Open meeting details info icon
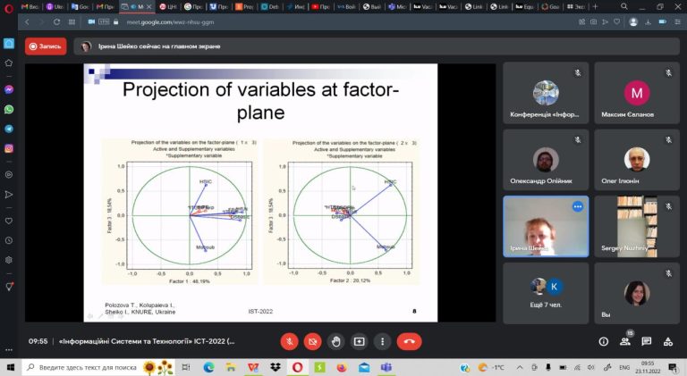687x376 pixels. (x=603, y=341)
